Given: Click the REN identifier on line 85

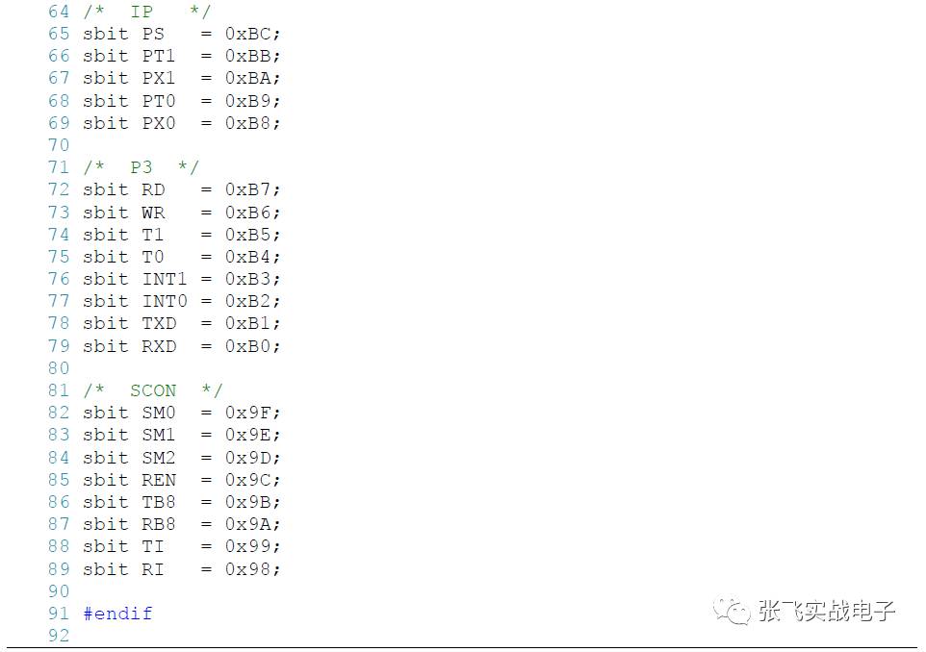Looking at the screenshot, I should 159,480.
